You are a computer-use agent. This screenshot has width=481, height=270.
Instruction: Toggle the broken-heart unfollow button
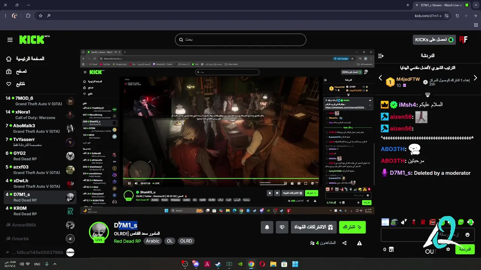[x=282, y=227]
